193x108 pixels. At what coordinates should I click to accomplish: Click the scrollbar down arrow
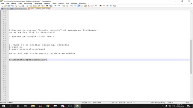tap(191, 100)
